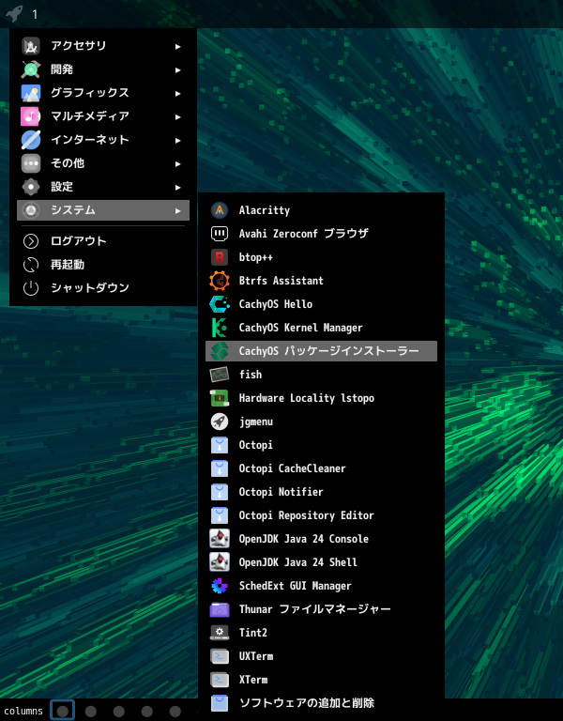Expand the インターネット submenu arrow

[178, 140]
